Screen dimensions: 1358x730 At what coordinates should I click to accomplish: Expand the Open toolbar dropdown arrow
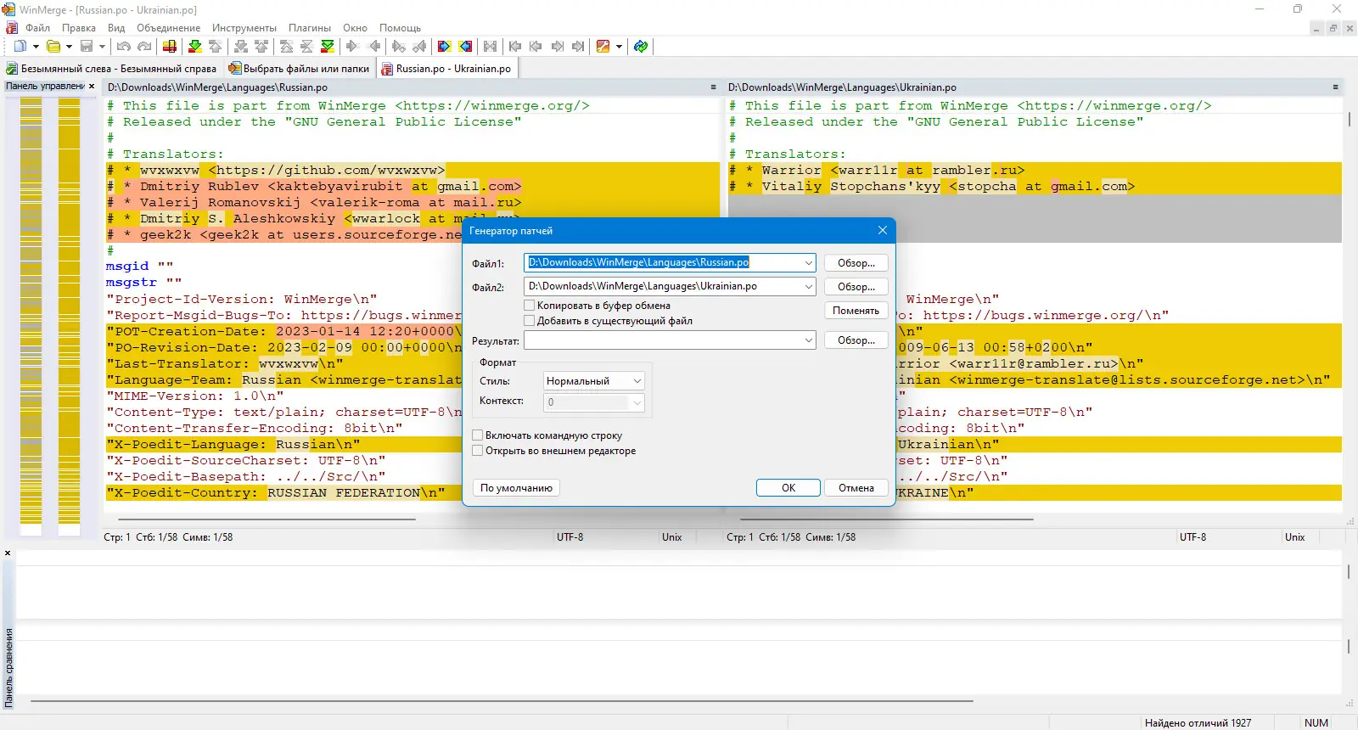[69, 47]
